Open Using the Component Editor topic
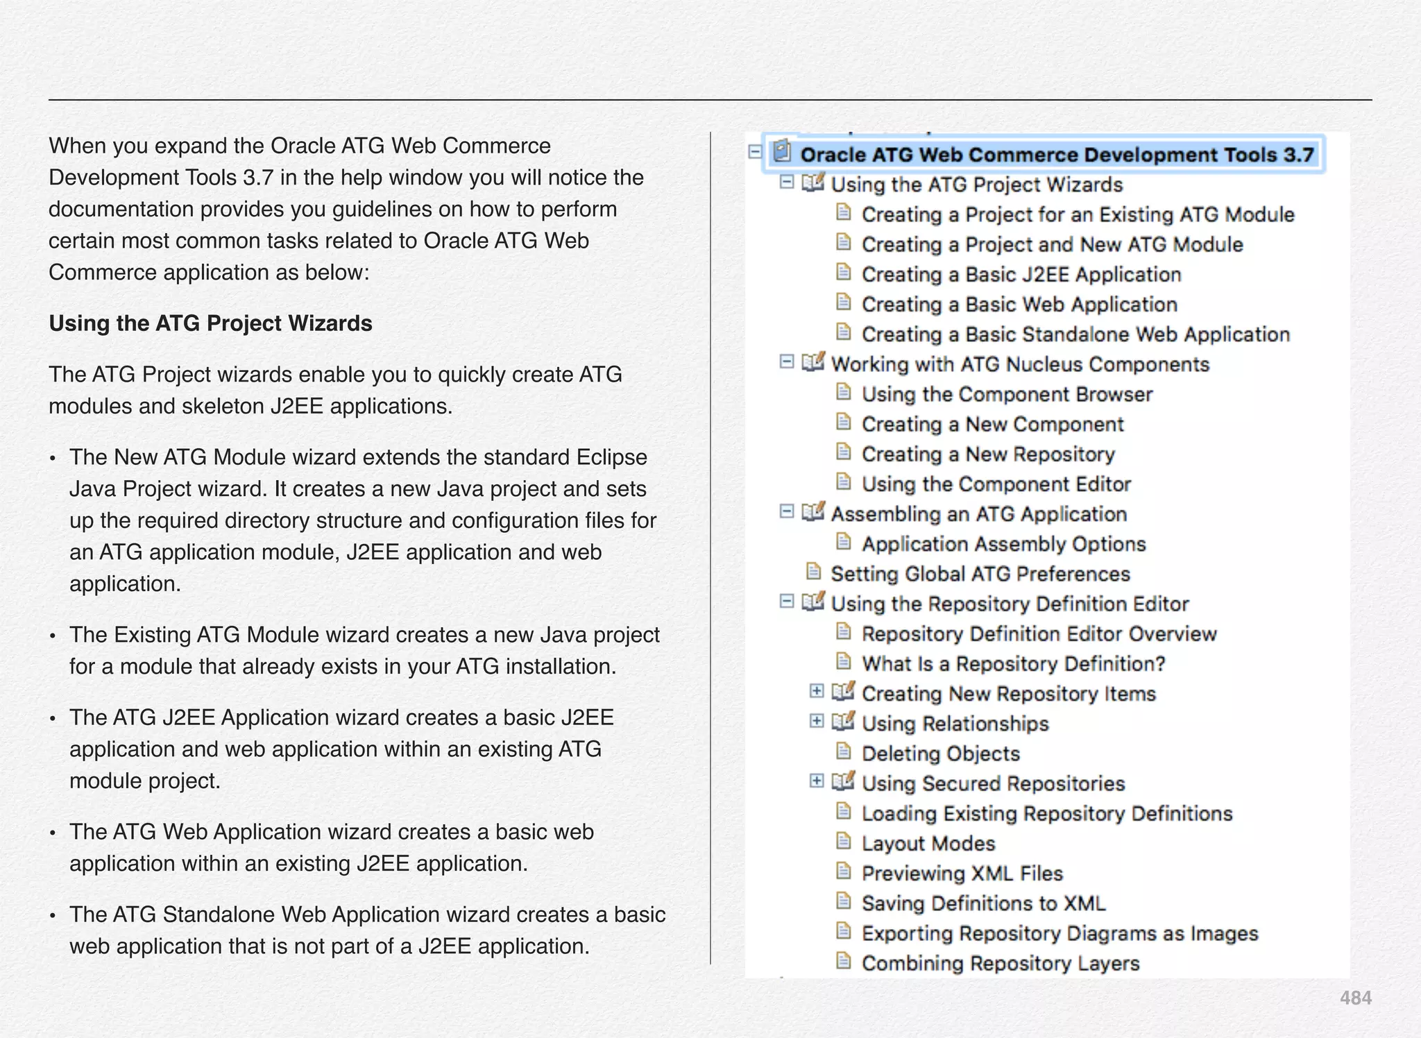The image size is (1421, 1038). [x=996, y=484]
